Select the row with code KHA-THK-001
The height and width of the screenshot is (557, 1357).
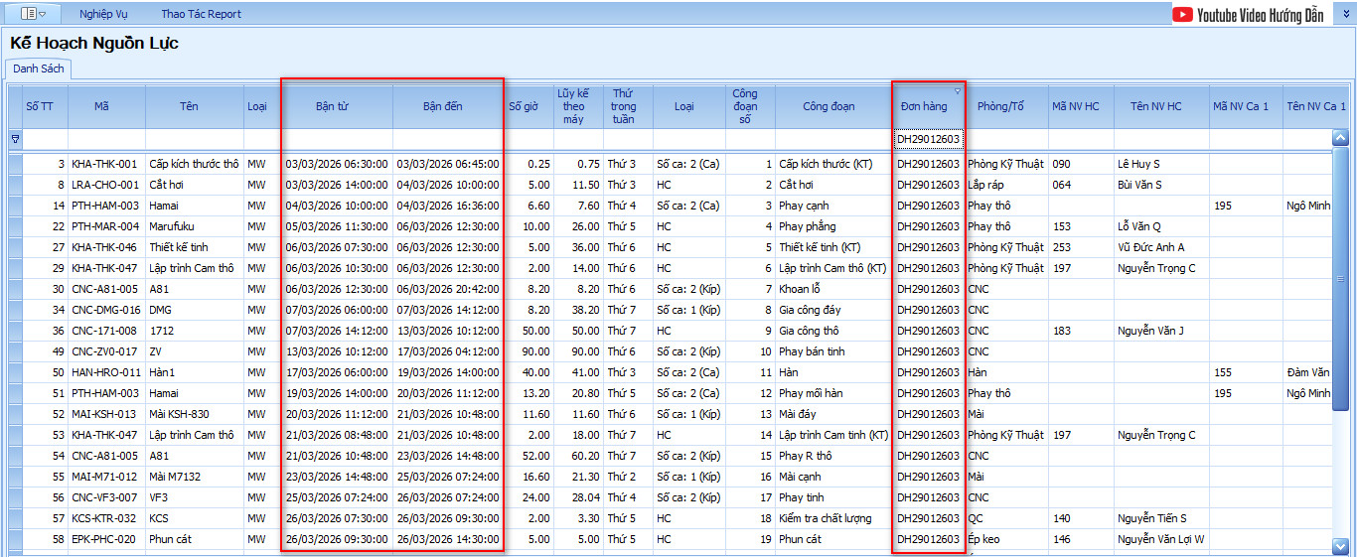tap(103, 164)
